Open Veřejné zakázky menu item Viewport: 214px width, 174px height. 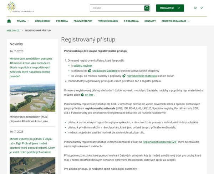108,21
